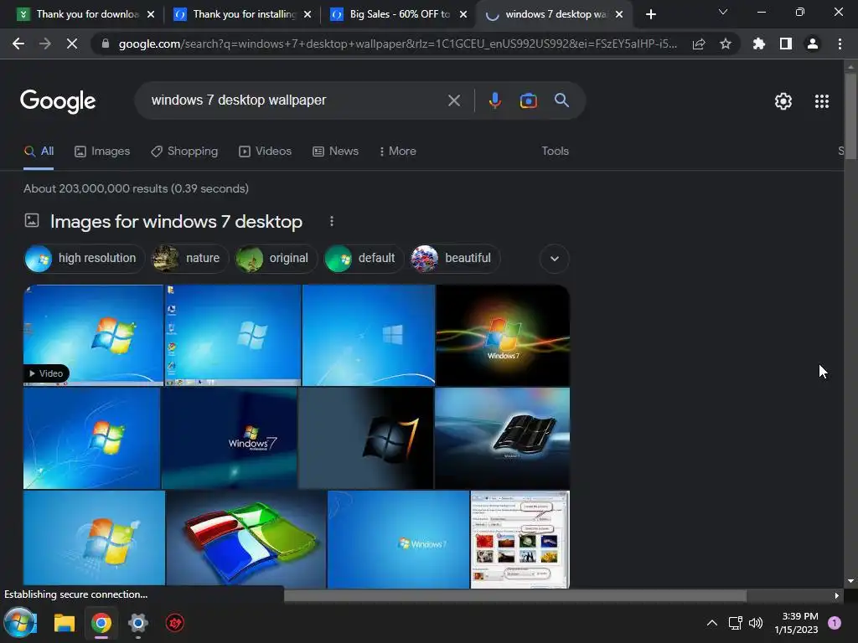Click the horizontal page scrollbar

coord(515,595)
